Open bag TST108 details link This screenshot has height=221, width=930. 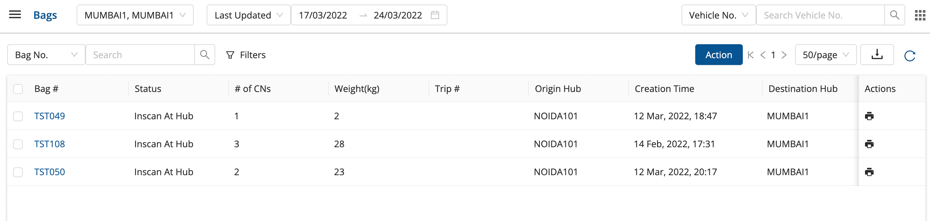coord(50,144)
